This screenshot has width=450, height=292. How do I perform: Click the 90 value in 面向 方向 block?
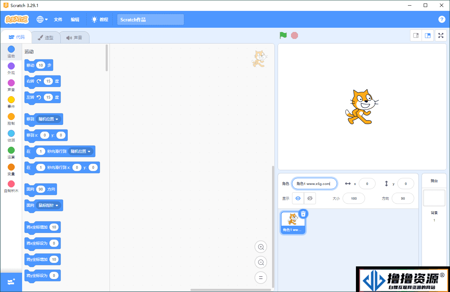click(x=41, y=189)
